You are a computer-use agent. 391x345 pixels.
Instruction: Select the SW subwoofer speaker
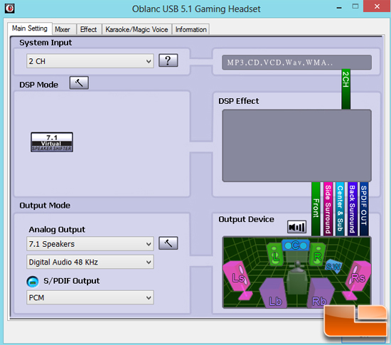coord(333,267)
